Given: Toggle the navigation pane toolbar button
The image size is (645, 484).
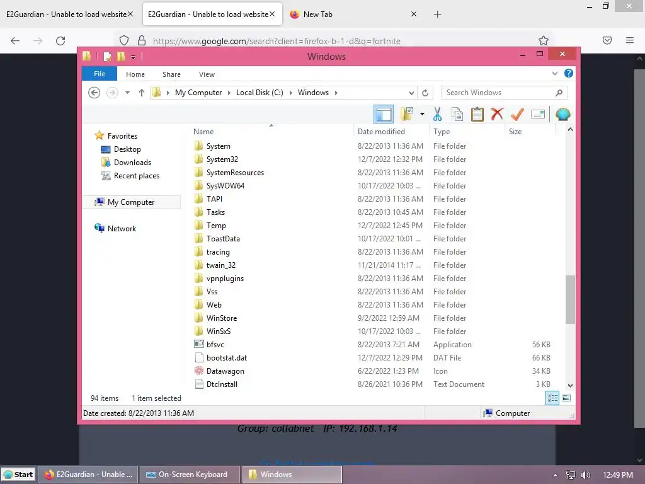Looking at the screenshot, I should tap(384, 114).
